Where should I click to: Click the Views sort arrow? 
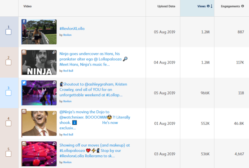pos(211,6)
